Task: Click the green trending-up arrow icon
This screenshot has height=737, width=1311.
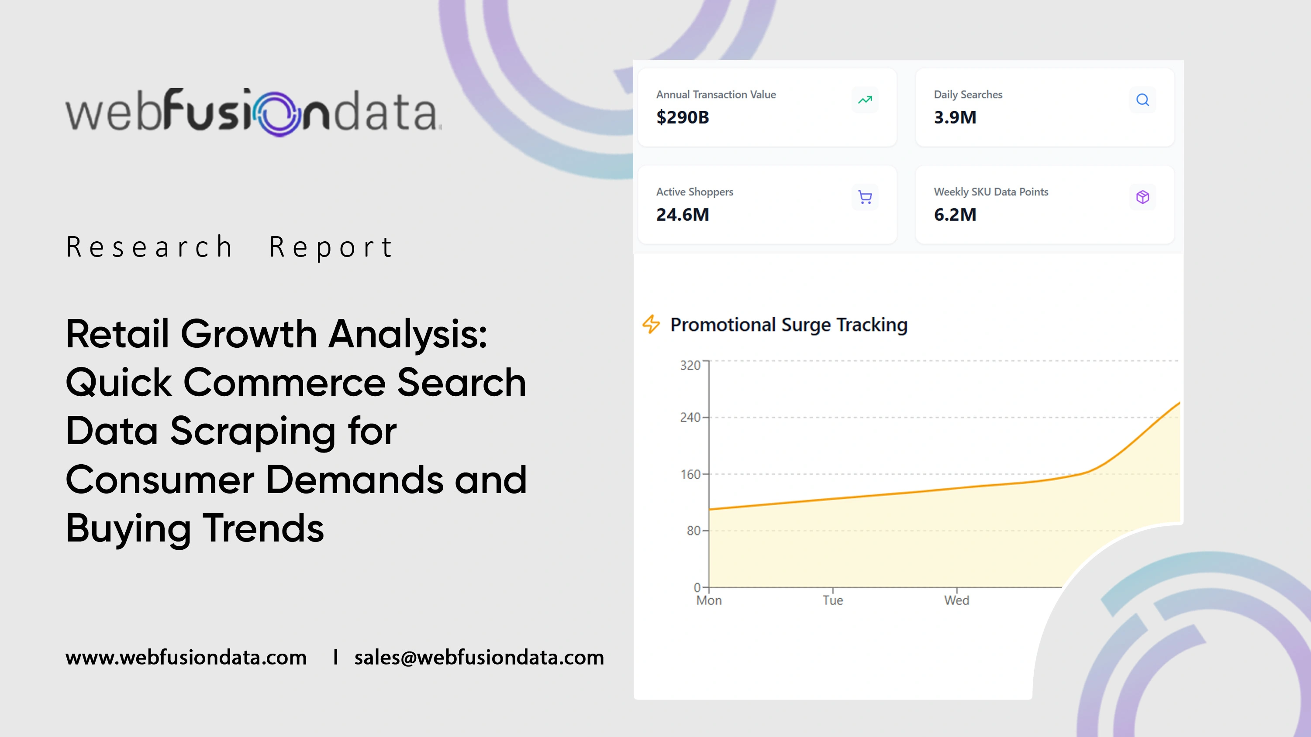Action: [865, 99]
